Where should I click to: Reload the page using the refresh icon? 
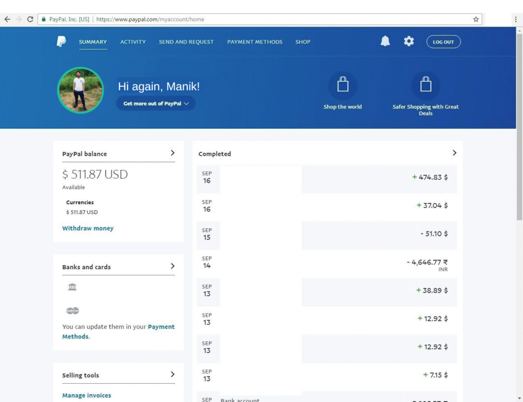30,19
